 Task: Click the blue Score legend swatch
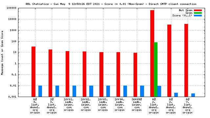198,15
